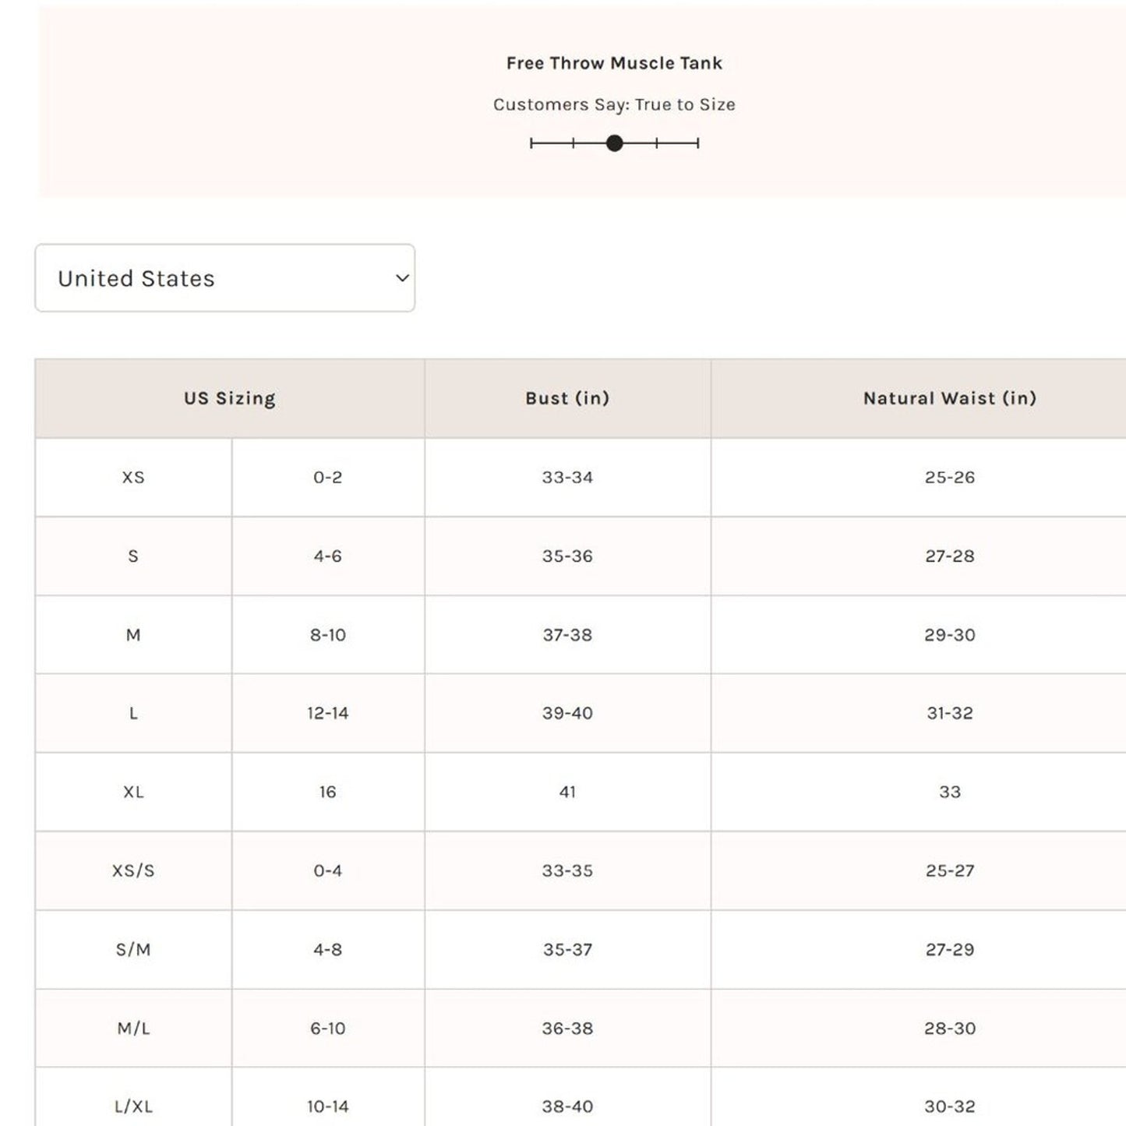
Task: Click the Bust (in) column header
Action: 567,398
